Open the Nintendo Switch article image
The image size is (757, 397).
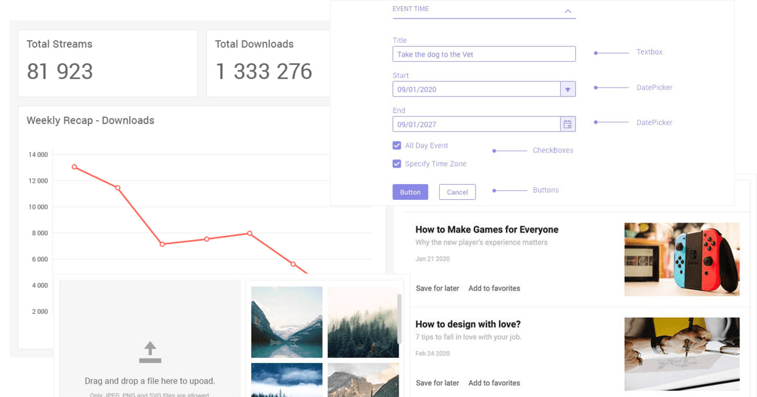pos(682,259)
